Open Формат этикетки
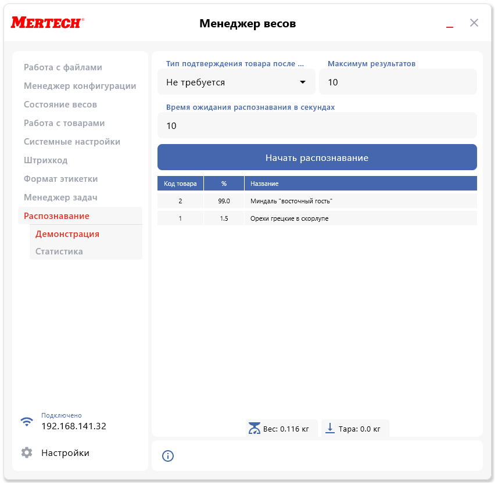Viewport: 498px width, 485px height. (60, 179)
